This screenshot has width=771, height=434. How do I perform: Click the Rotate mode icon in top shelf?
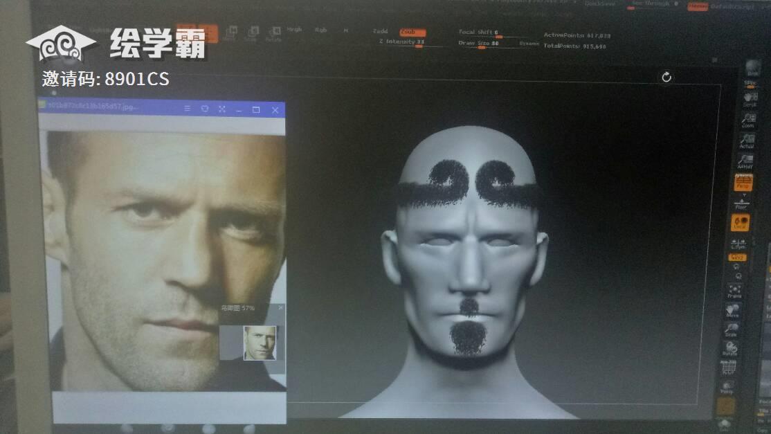tap(273, 34)
